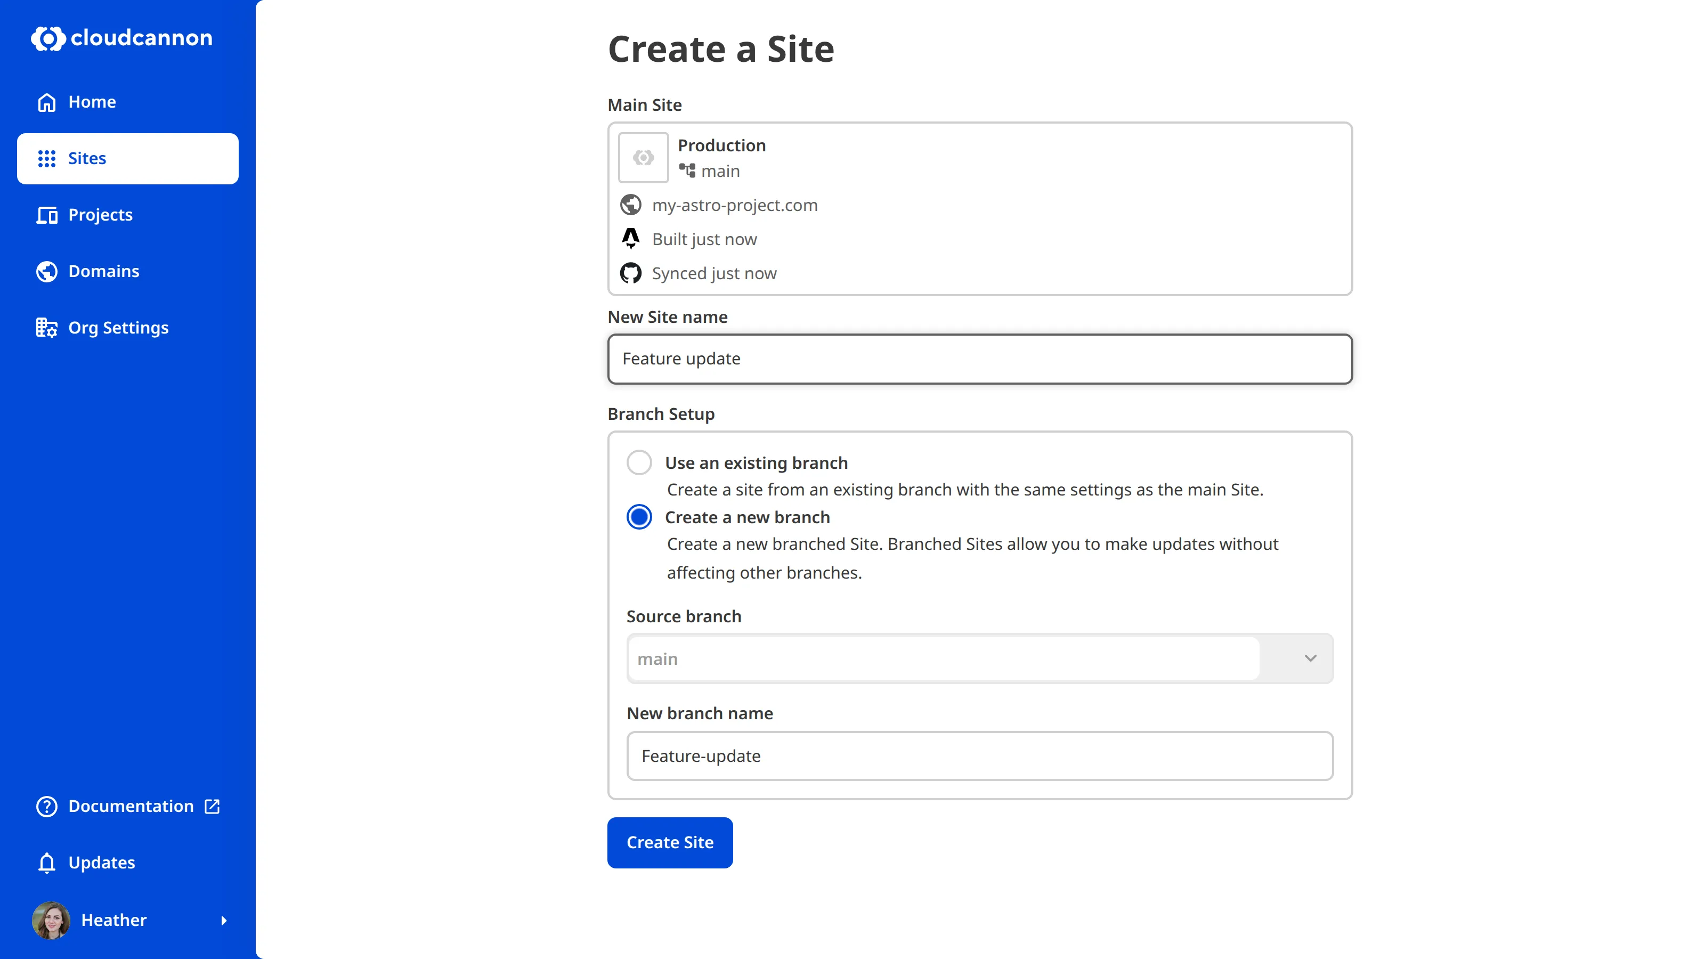Expand the Heather user menu arrow

click(224, 921)
